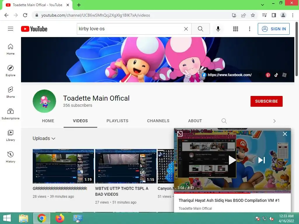Launch Firefox from the taskbar
This screenshot has width=299, height=224.
pos(60,218)
